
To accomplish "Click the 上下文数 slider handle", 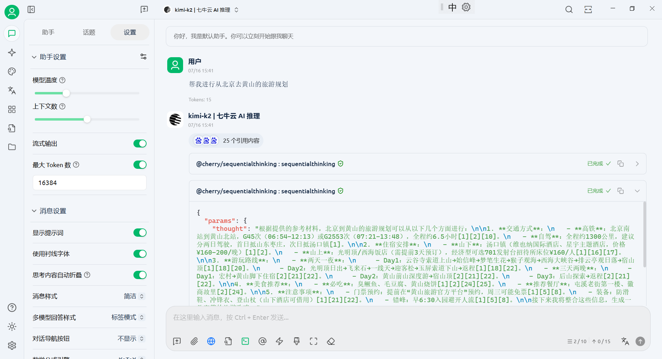I will 87,119.
